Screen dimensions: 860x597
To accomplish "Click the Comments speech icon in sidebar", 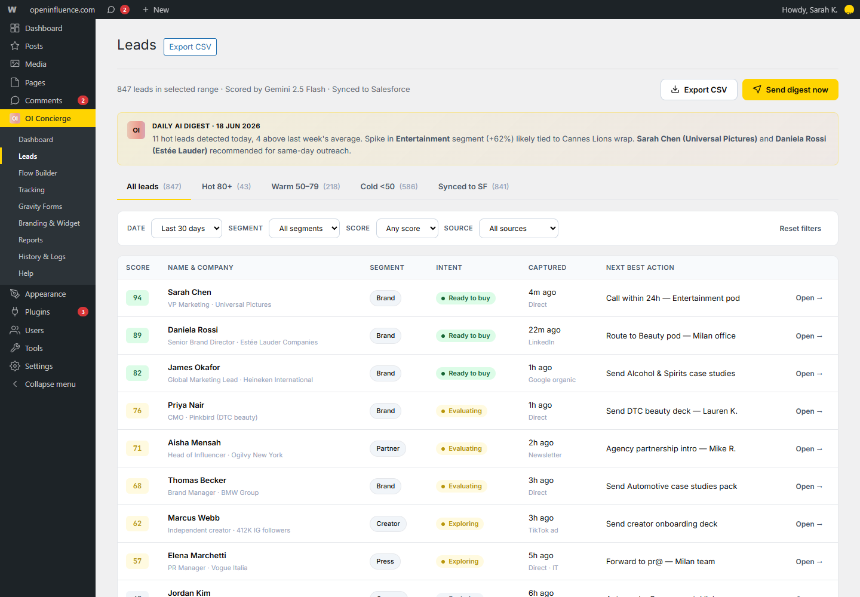I will [x=15, y=100].
